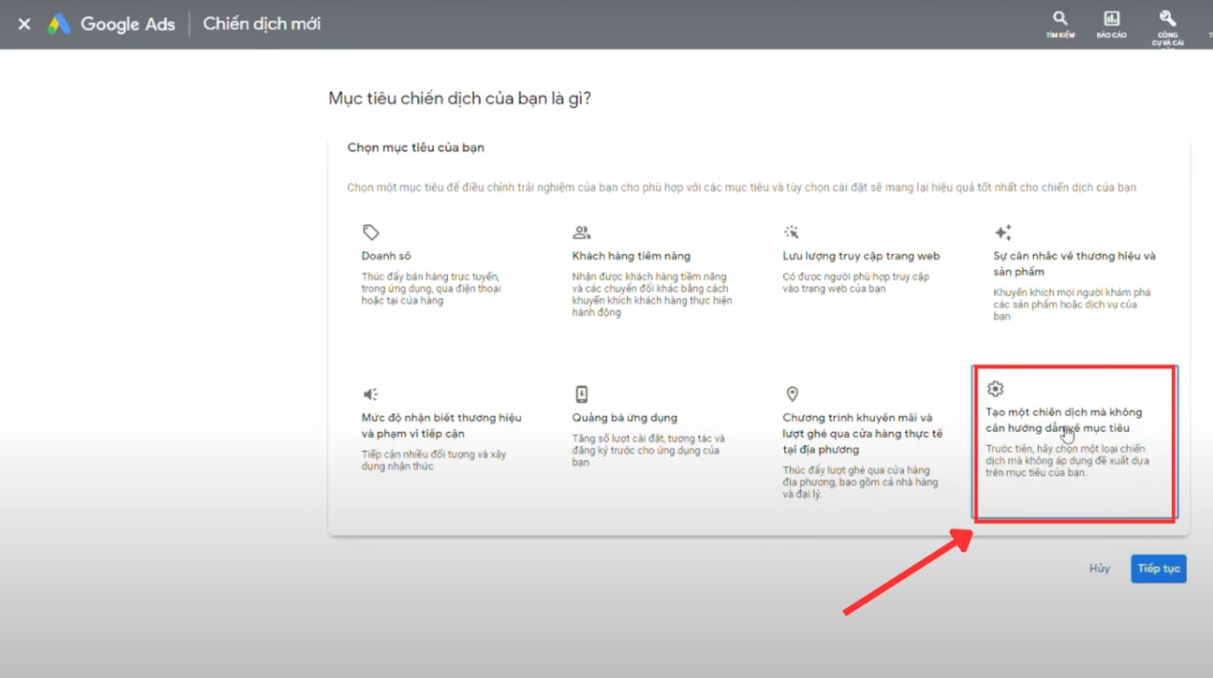Click the local store visits pin icon
This screenshot has height=678, width=1213.
click(792, 395)
